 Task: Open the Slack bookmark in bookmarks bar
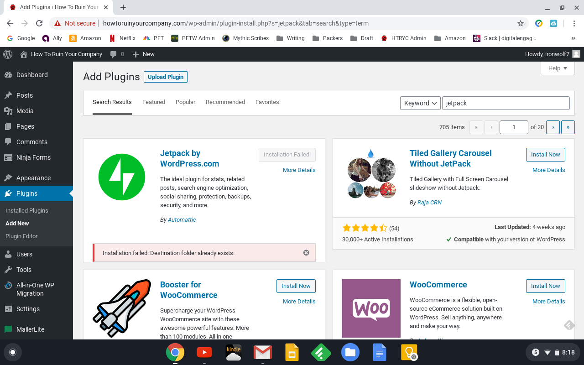pos(505,38)
